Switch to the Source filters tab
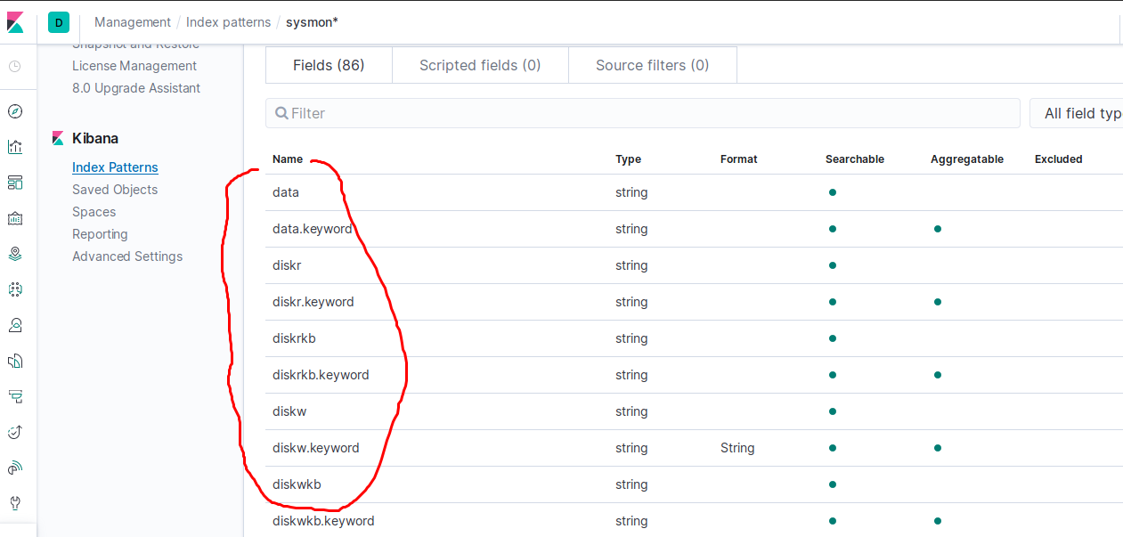This screenshot has width=1123, height=537. (652, 65)
